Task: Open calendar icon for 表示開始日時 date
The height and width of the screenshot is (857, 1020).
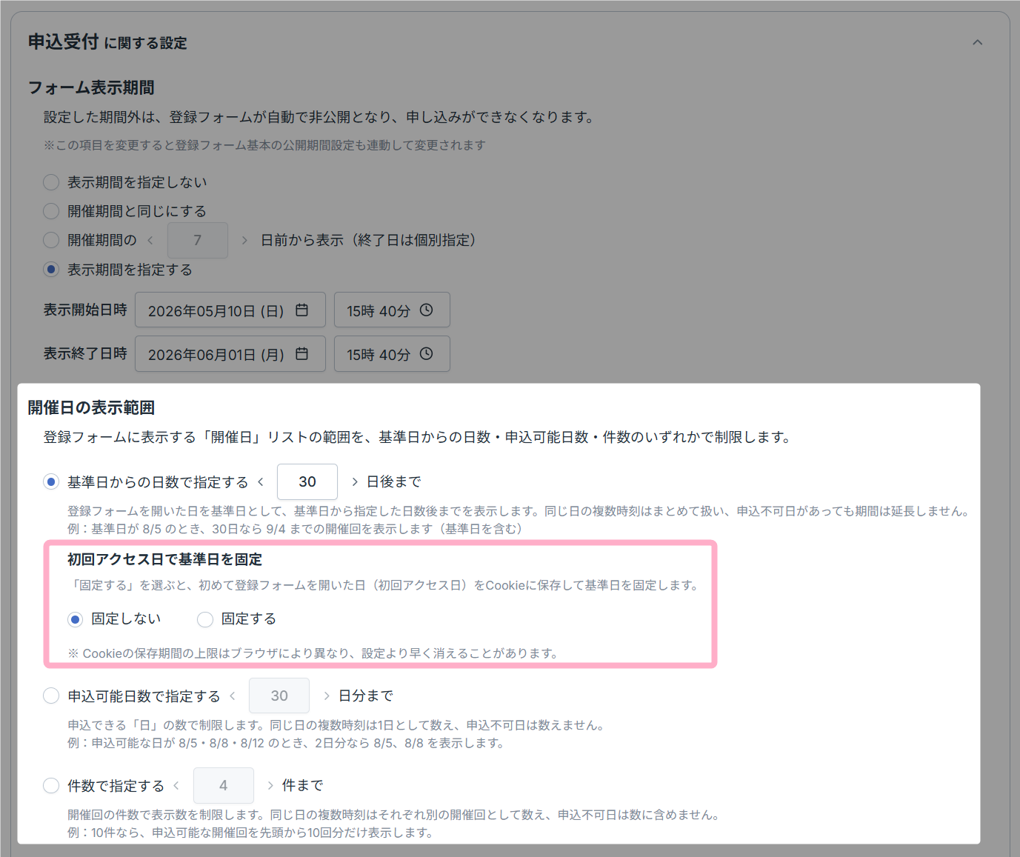Action: [301, 310]
